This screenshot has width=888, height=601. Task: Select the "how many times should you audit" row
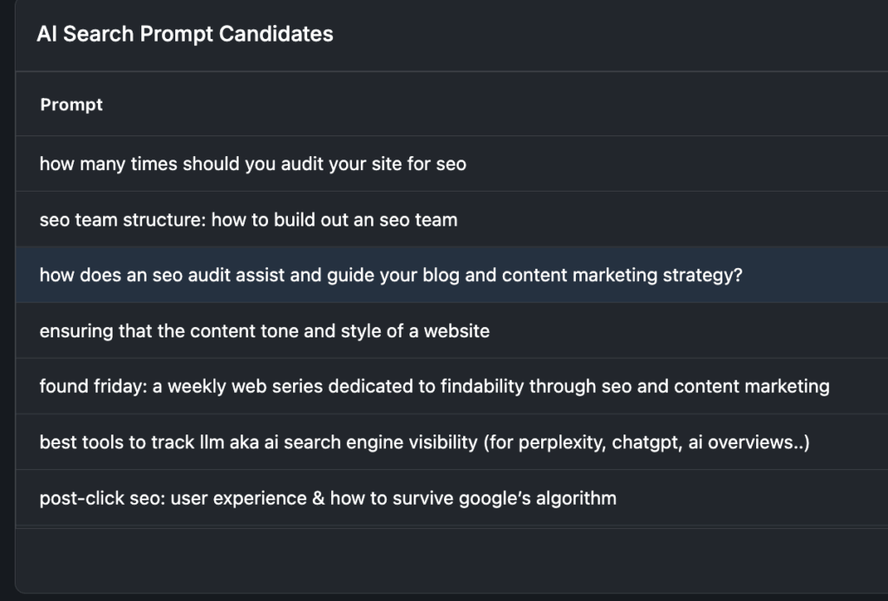tap(252, 164)
